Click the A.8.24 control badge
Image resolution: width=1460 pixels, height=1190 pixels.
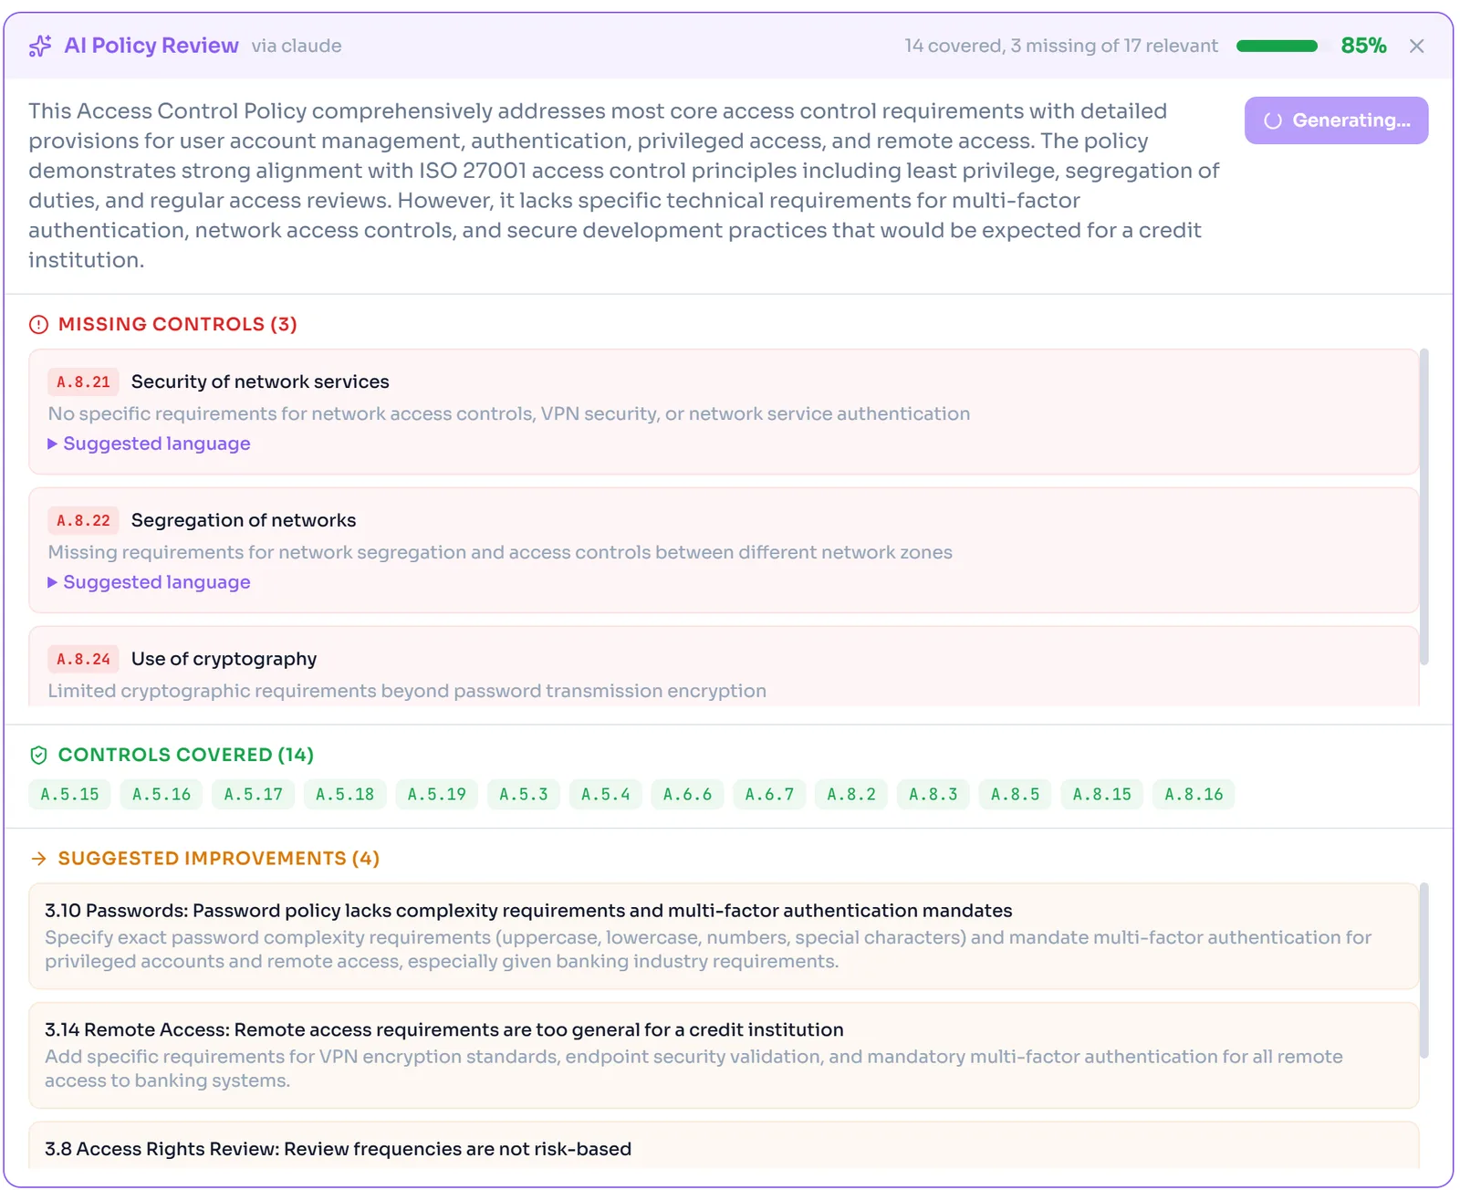click(x=83, y=659)
